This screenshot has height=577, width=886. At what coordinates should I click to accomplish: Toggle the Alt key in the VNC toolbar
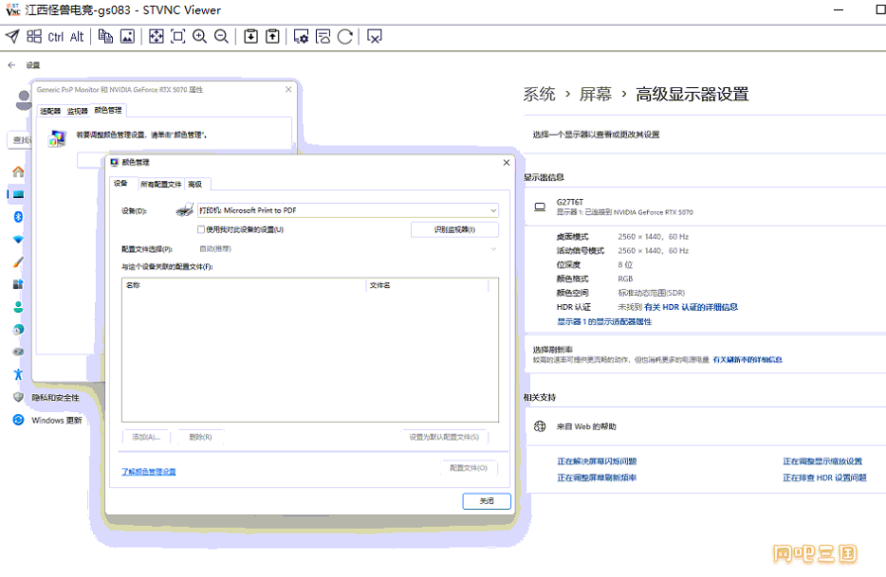77,37
